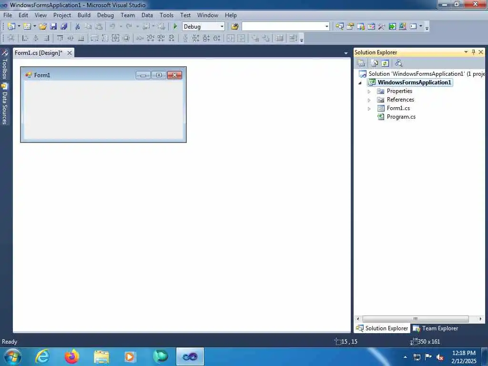Click the Cut scissors icon

(78, 27)
